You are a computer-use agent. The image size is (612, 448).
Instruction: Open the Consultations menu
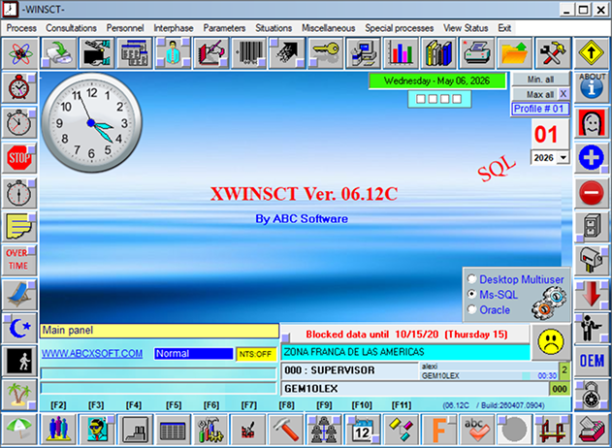(71, 28)
